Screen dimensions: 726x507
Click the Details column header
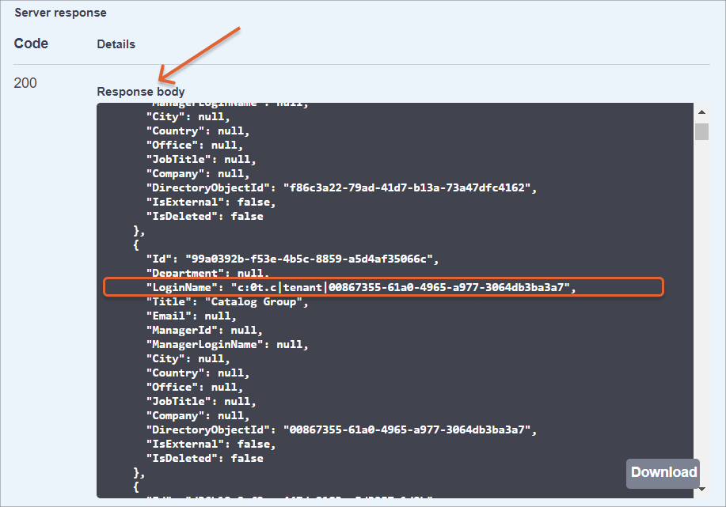[x=116, y=44]
